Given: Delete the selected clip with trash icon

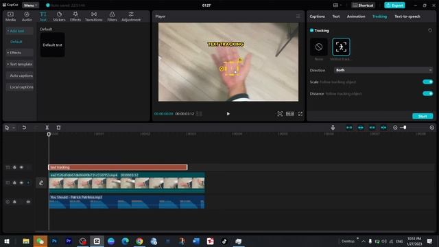Looking at the screenshot, I should click(58, 128).
